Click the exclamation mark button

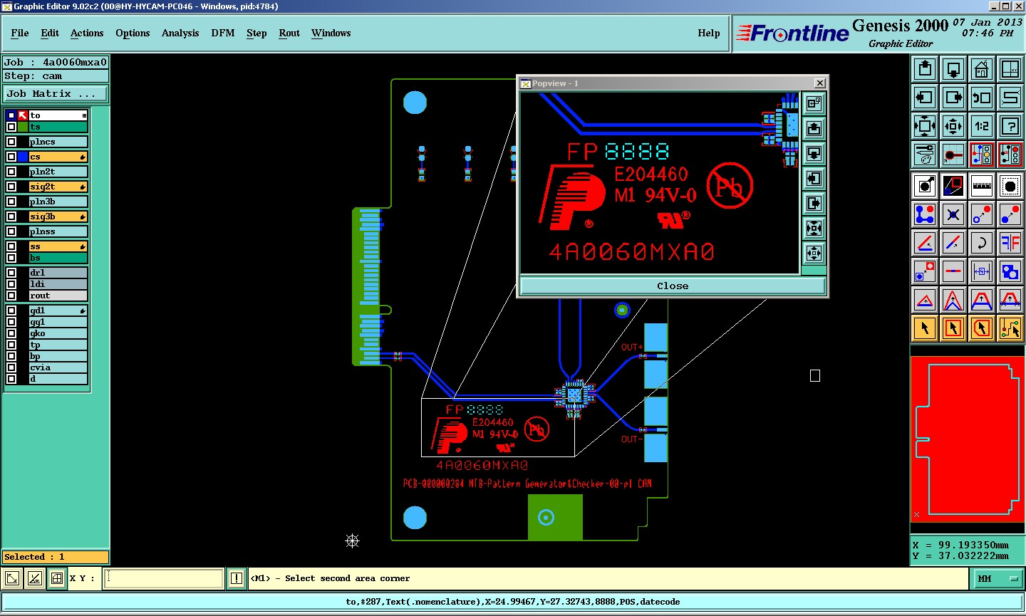(237, 578)
